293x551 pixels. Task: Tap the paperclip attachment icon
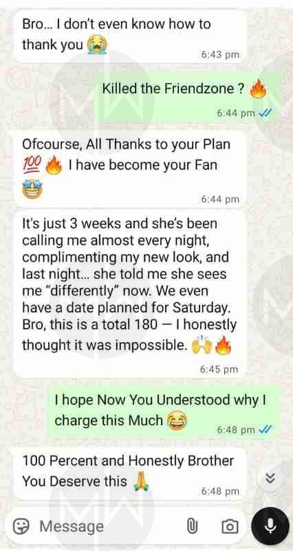[192, 526]
